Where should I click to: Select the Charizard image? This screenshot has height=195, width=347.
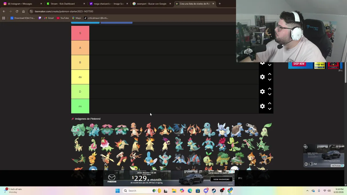click(165, 130)
